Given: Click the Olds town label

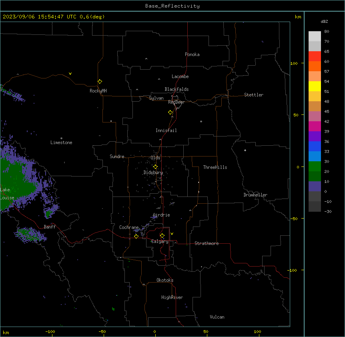Looking at the screenshot, I should pos(155,158).
